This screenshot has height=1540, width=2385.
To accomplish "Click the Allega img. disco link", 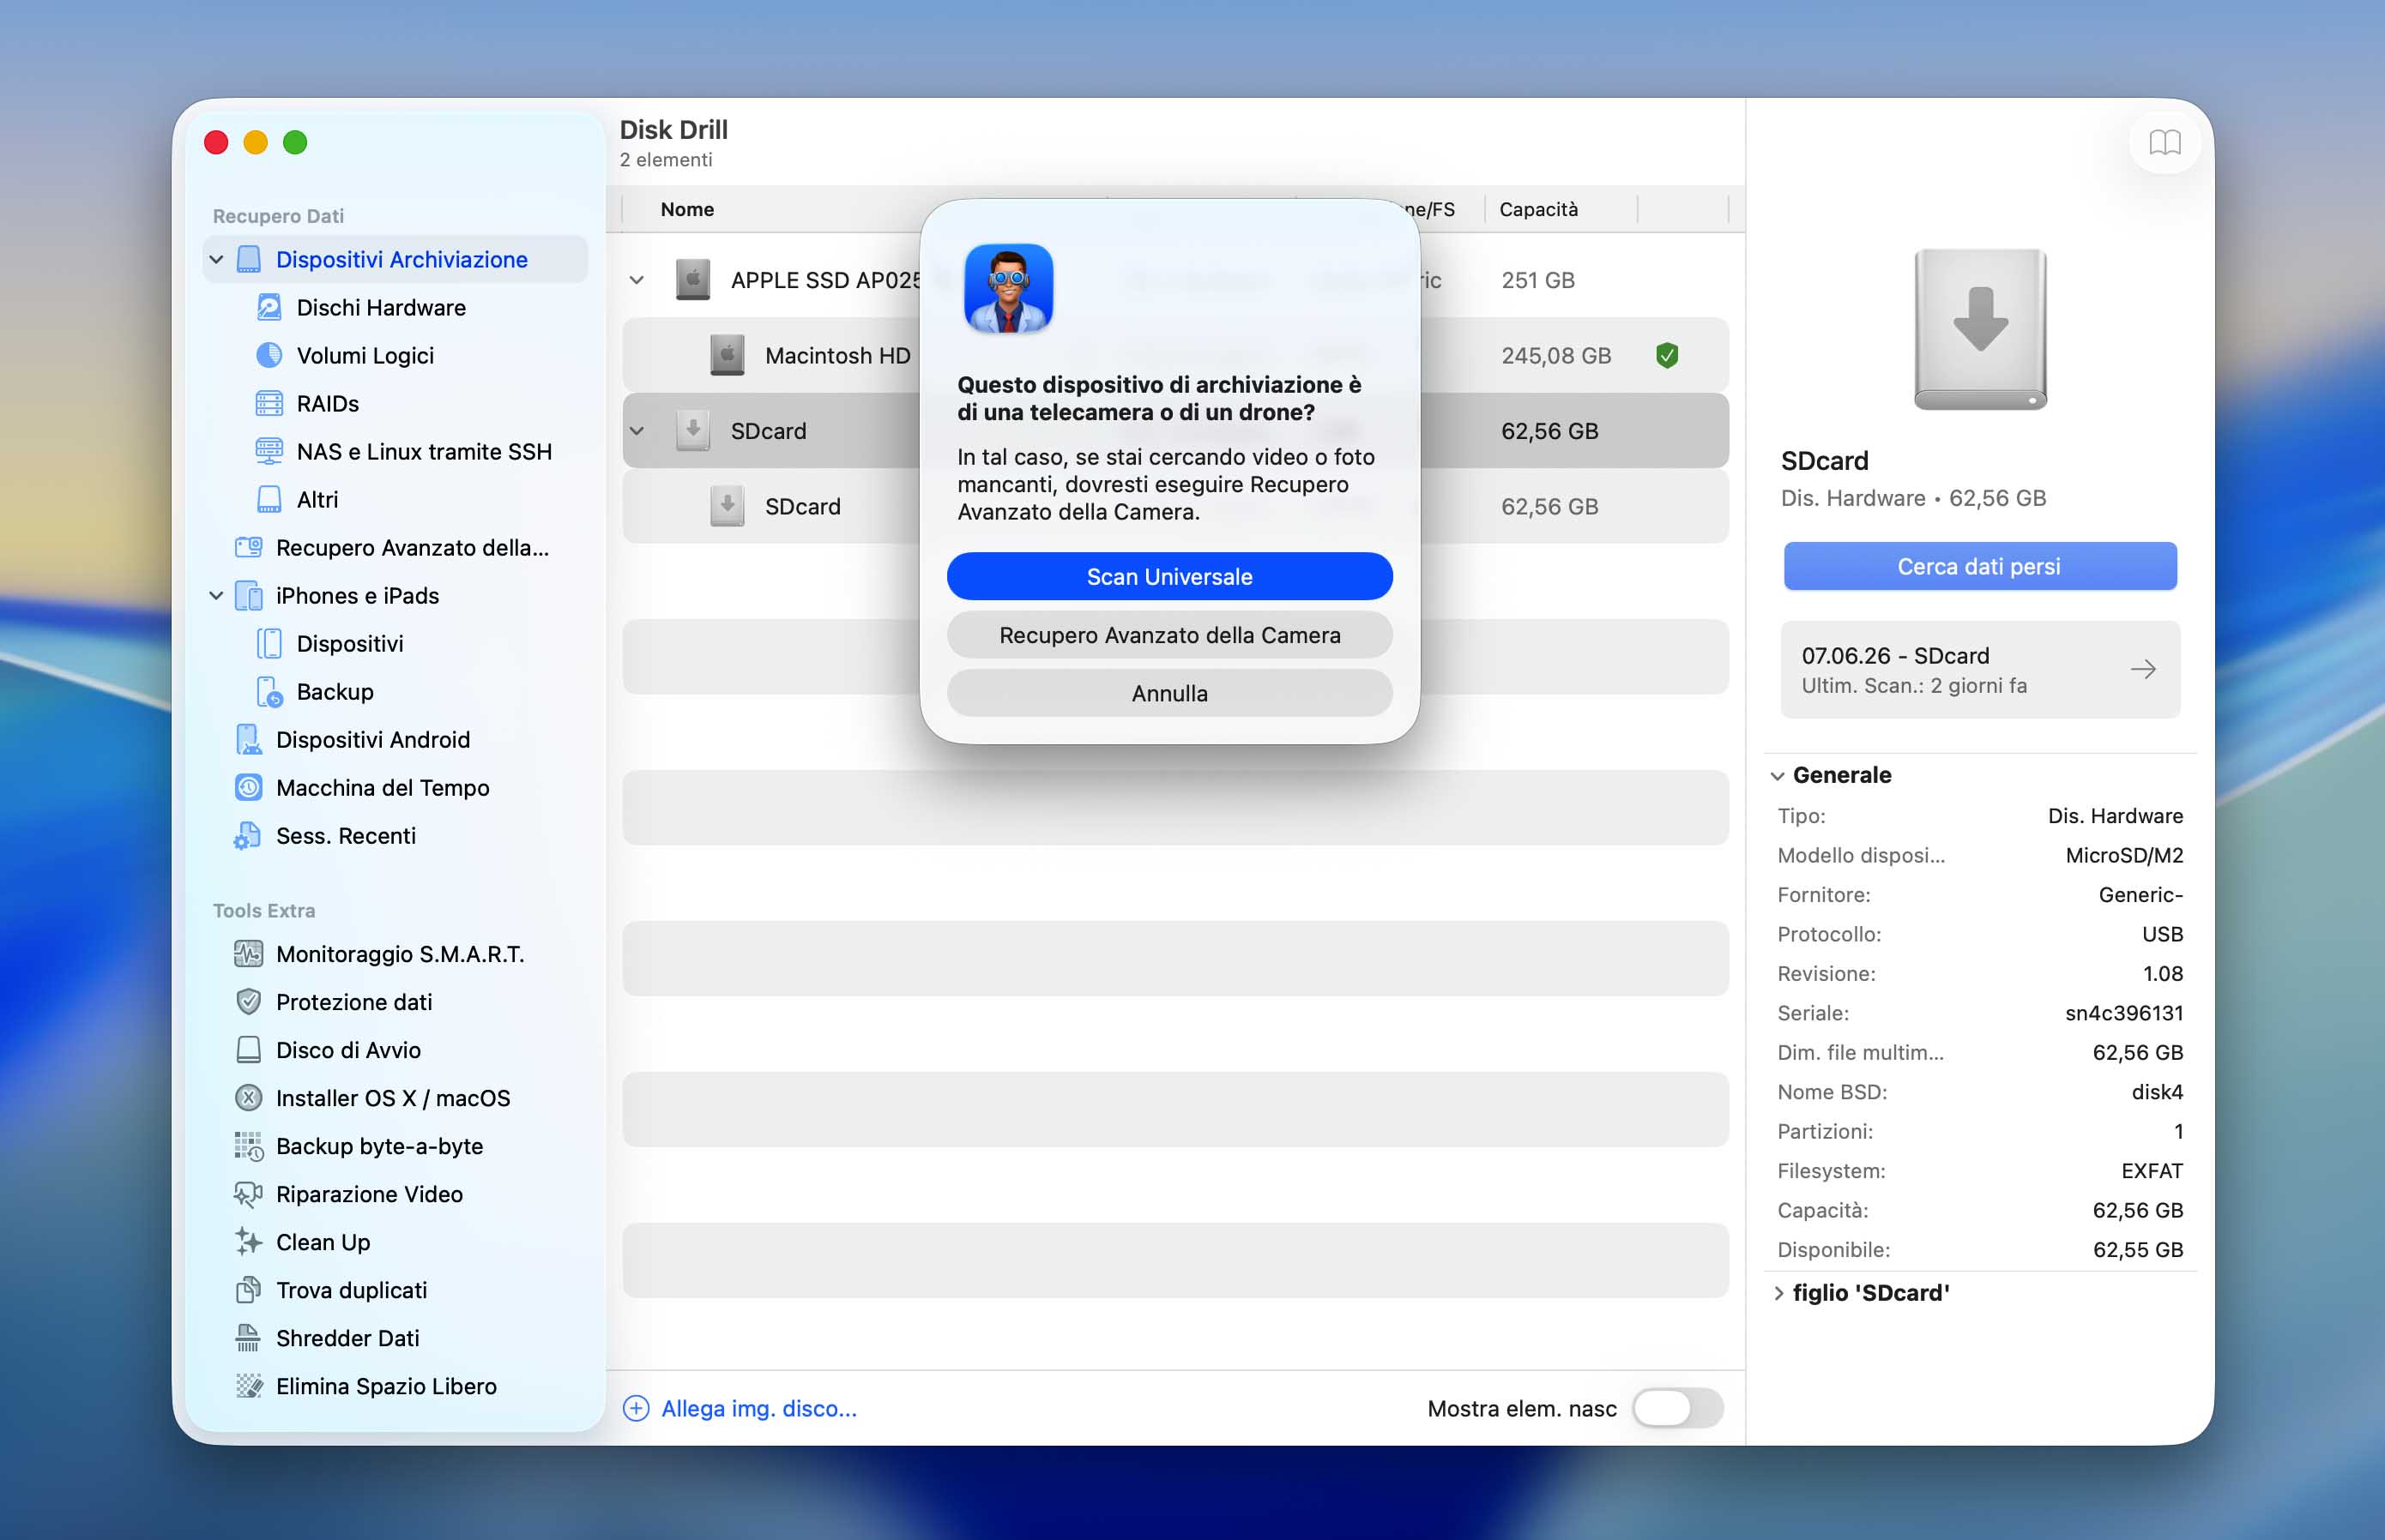I will [x=759, y=1408].
